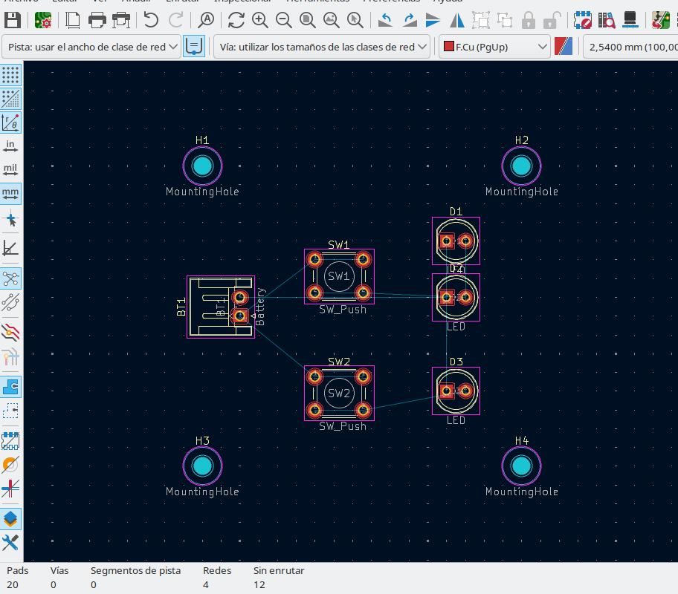678x594 pixels.
Task: Switch units to mils
Action: 10,170
